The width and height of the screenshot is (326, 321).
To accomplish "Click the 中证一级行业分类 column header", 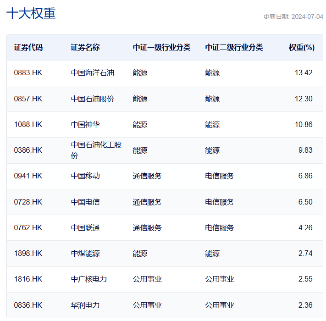I will pos(161,47).
